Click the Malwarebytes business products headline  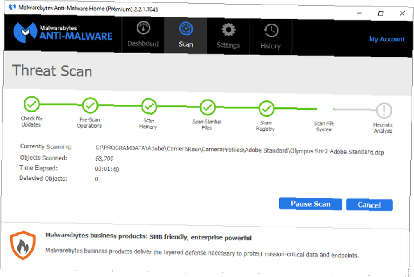pyautogui.click(x=148, y=236)
